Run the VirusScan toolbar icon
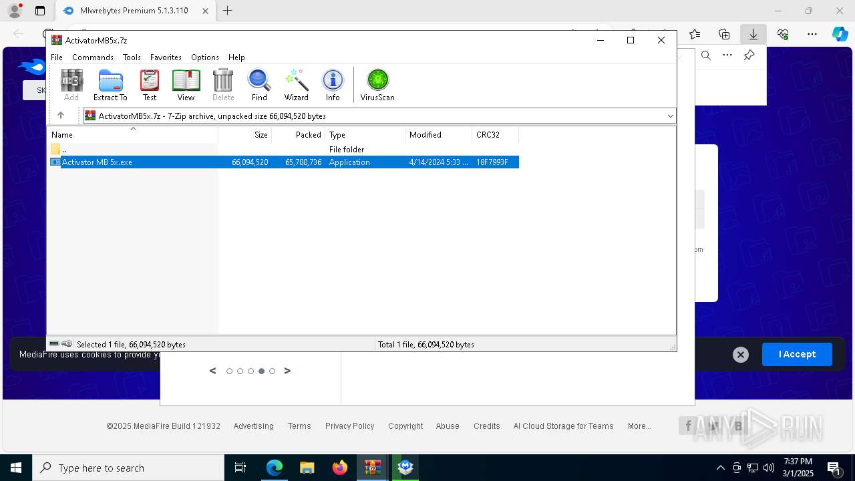The height and width of the screenshot is (481, 855). pyautogui.click(x=377, y=86)
